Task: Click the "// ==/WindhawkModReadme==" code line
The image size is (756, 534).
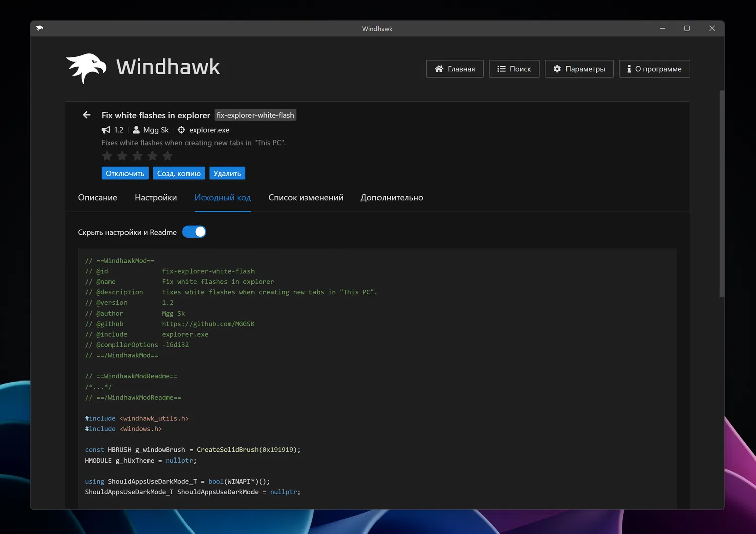Action: coord(133,398)
